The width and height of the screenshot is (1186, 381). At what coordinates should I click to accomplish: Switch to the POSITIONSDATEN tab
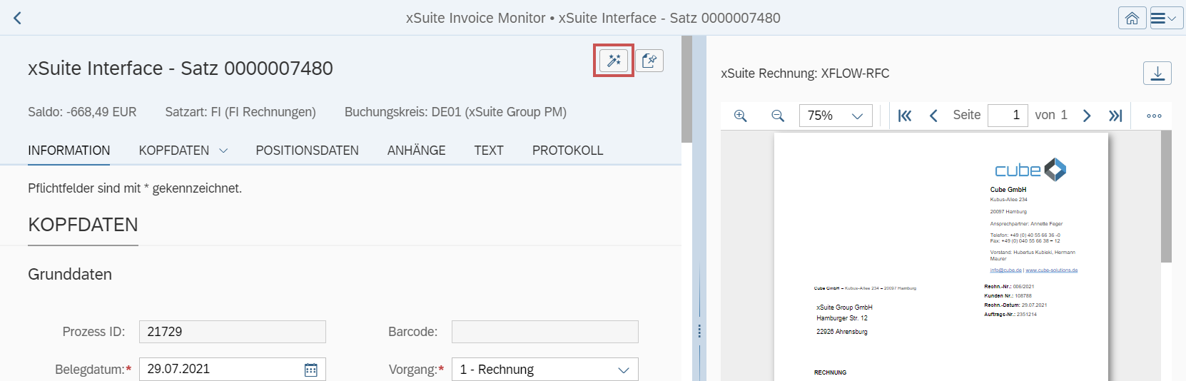(x=307, y=151)
